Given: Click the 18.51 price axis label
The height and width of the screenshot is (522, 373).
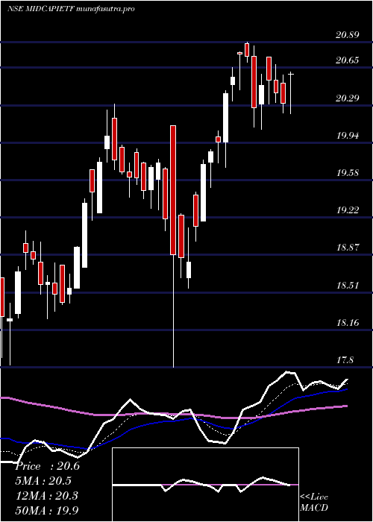Looking at the screenshot, I should coord(348,285).
